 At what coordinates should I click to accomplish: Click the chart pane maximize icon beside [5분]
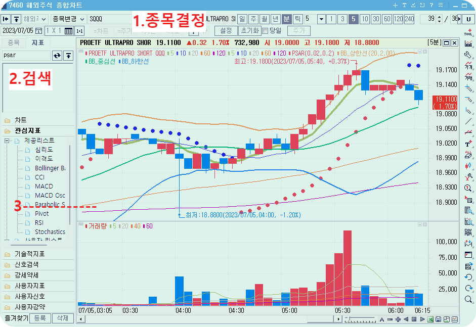coord(446,43)
